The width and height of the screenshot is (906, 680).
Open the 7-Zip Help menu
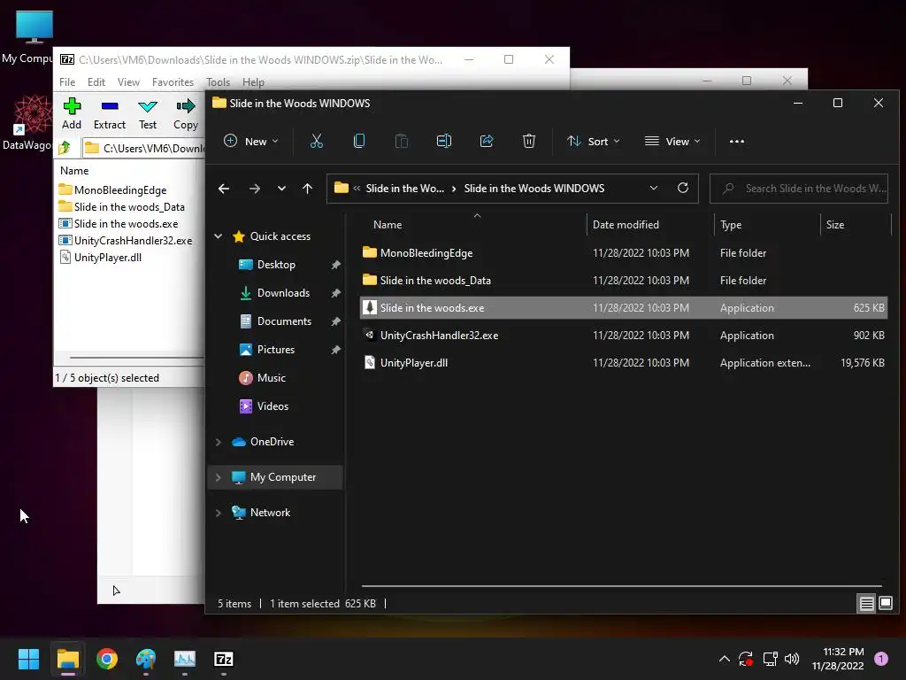253,82
